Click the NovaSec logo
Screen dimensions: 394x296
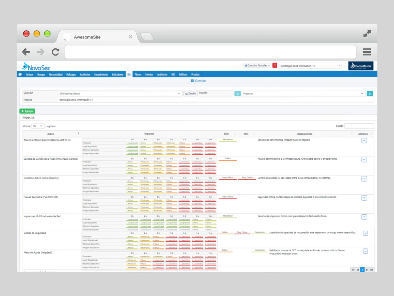[x=35, y=66]
